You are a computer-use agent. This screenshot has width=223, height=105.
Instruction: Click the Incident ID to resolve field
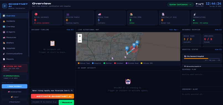44,102
